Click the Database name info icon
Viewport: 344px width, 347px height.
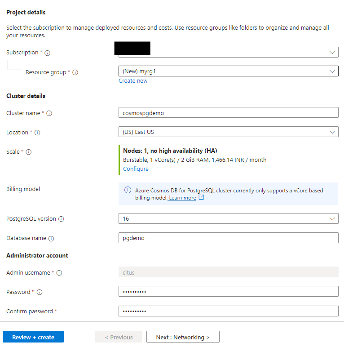pos(51,238)
